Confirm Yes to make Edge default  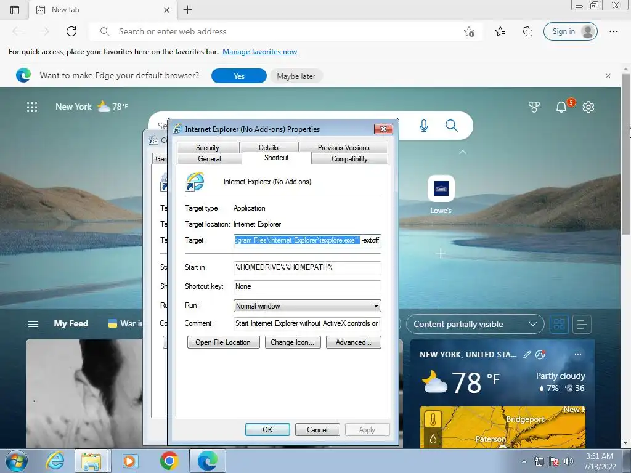[x=238, y=76]
